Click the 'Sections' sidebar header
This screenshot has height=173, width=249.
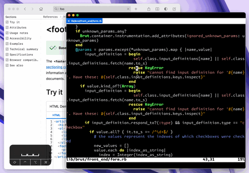pos(11,17)
